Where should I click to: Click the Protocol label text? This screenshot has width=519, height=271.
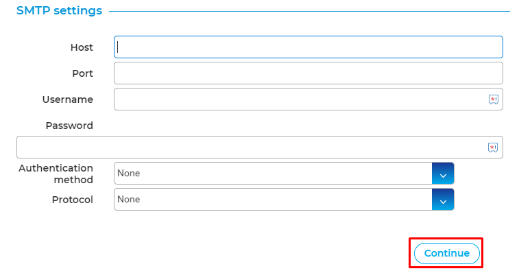point(73,200)
